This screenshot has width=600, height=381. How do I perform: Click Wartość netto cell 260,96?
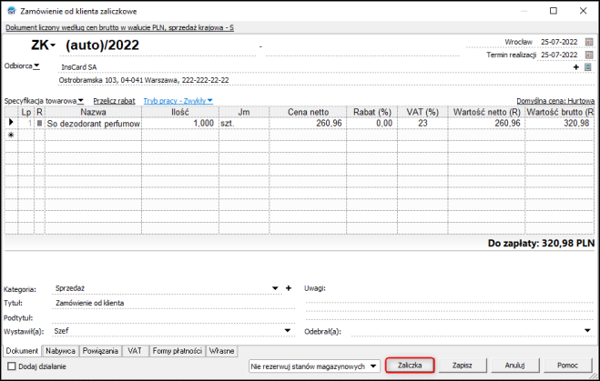point(486,124)
